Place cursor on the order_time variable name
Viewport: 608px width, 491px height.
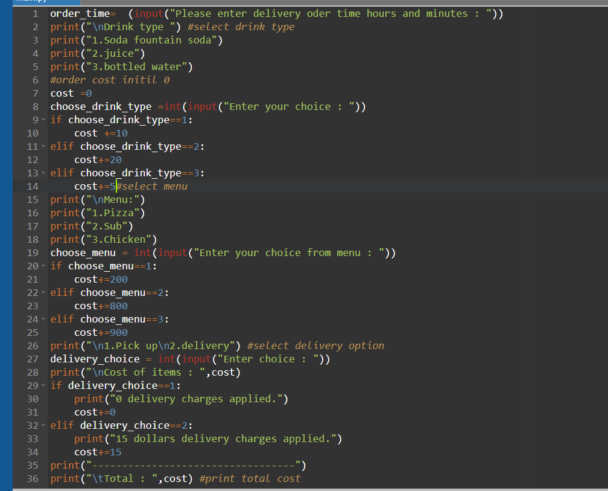pos(75,13)
